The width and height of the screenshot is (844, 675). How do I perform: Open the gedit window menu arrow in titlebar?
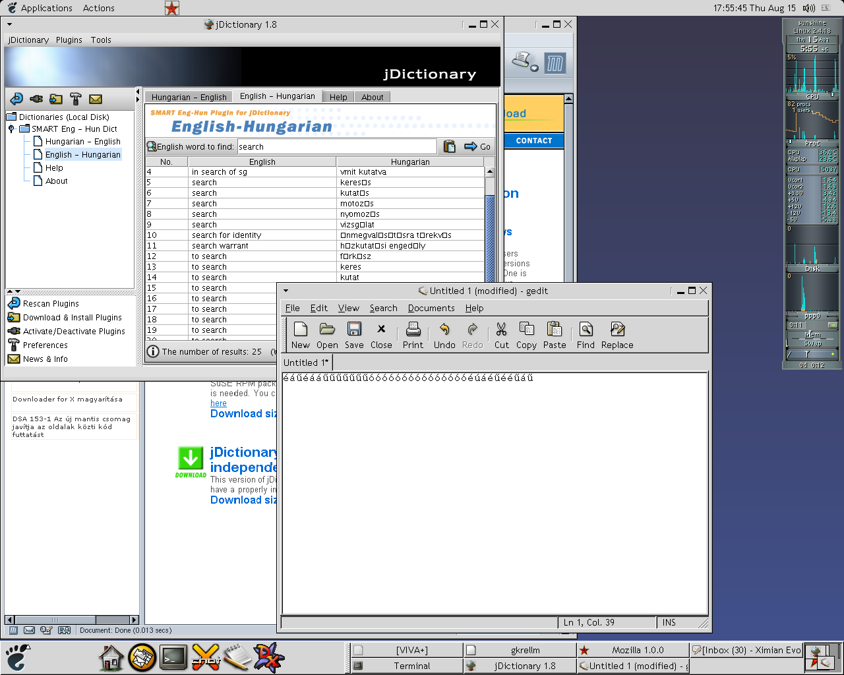(286, 291)
